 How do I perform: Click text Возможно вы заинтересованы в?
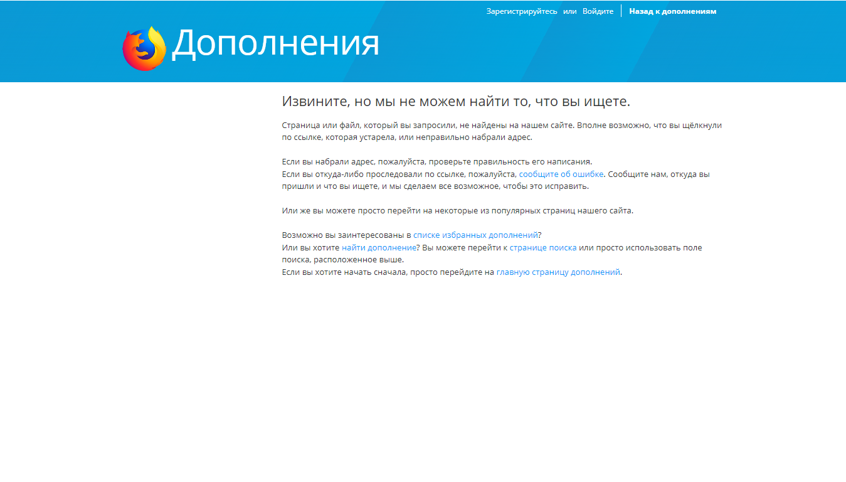click(x=346, y=235)
